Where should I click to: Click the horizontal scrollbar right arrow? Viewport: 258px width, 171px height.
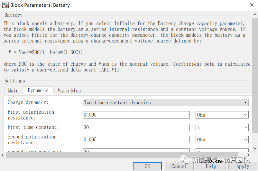coord(248,155)
